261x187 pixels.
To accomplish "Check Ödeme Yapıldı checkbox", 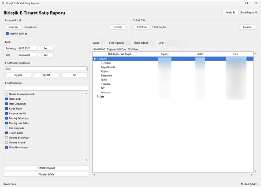I will click(6, 143).
